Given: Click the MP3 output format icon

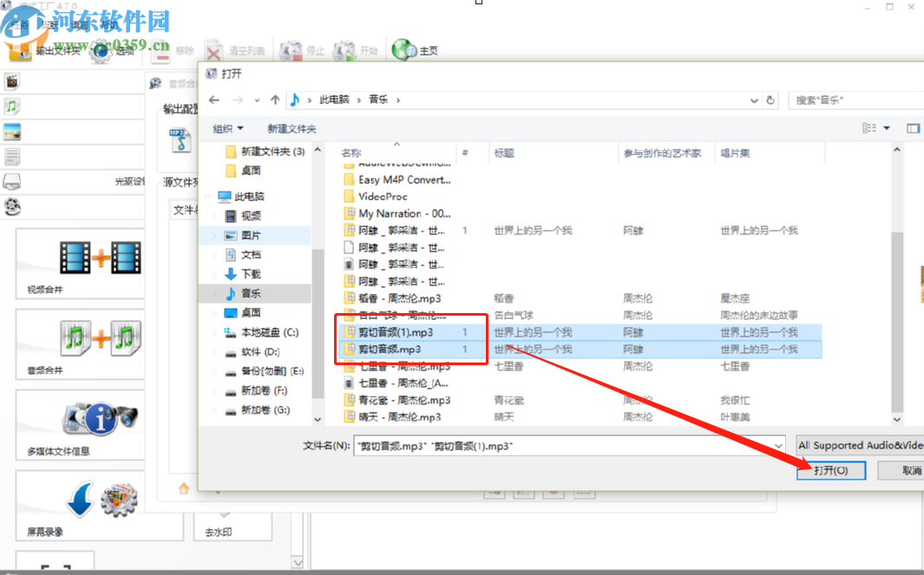Looking at the screenshot, I should pos(180,140).
